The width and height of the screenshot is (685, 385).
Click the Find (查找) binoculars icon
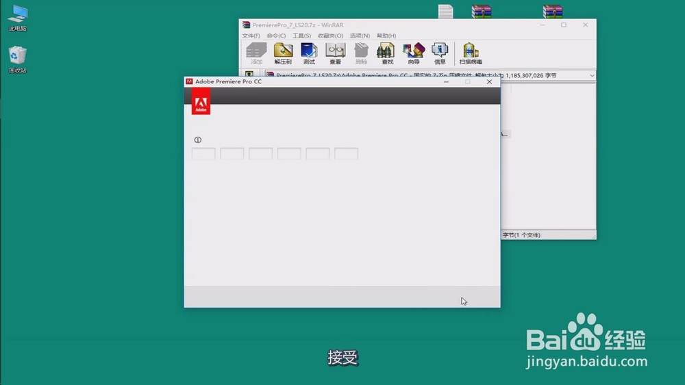pos(388,53)
